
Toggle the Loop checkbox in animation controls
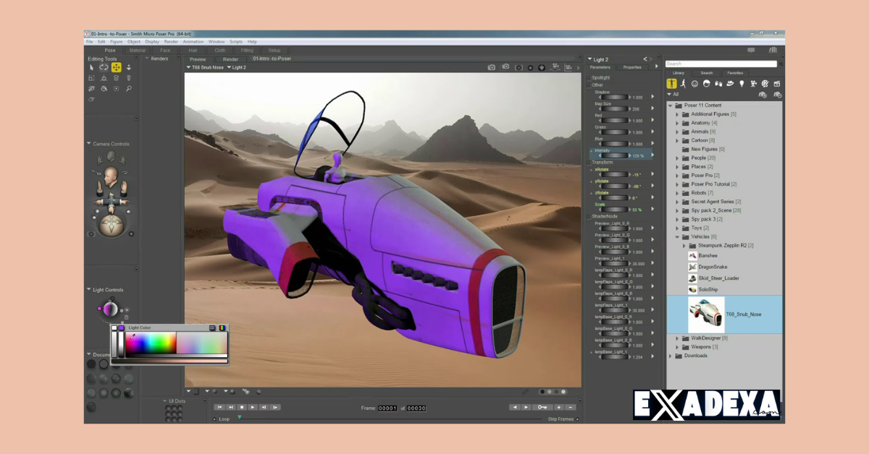click(x=216, y=419)
